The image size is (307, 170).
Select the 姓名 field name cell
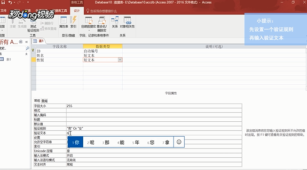pos(60,55)
